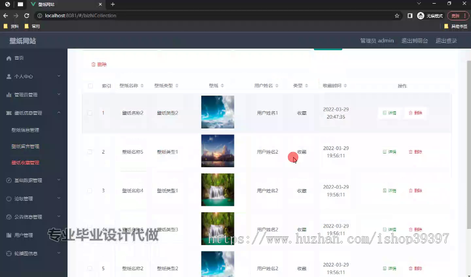
Task: Check row 3 壁纸名称4 checkbox
Action: pos(90,191)
